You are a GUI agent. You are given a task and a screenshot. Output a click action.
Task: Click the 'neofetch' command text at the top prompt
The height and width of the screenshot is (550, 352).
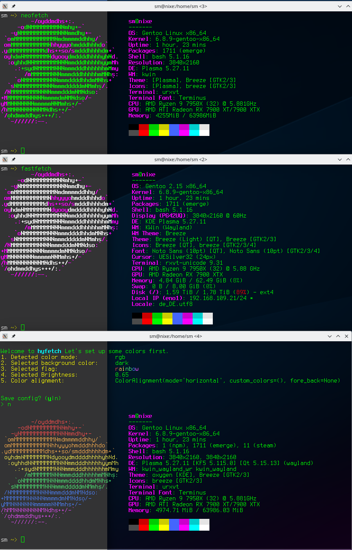(x=34, y=15)
